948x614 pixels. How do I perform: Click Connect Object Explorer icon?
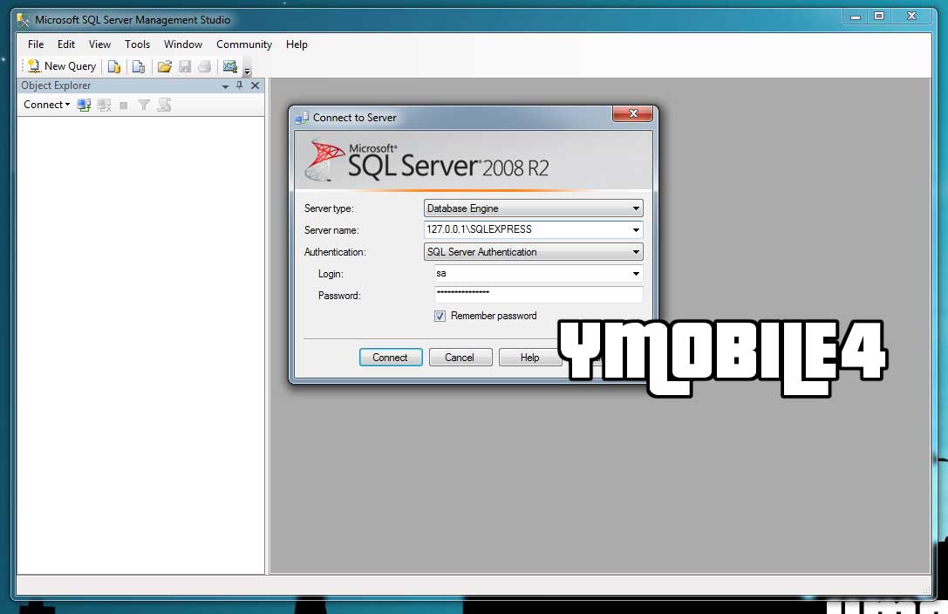coord(84,106)
